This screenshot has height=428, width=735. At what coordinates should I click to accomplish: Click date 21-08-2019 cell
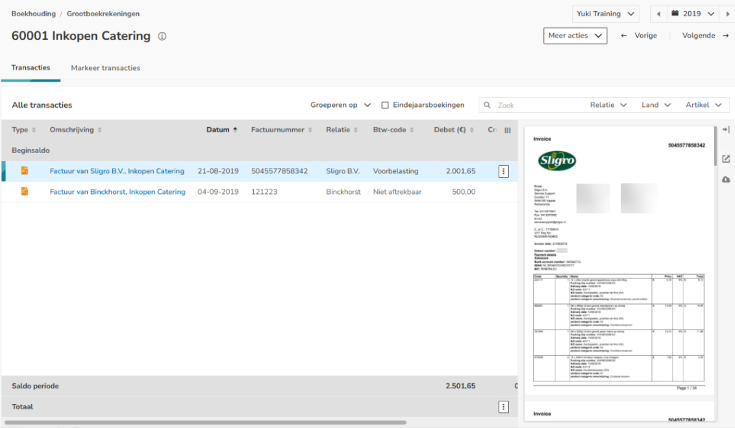[218, 171]
